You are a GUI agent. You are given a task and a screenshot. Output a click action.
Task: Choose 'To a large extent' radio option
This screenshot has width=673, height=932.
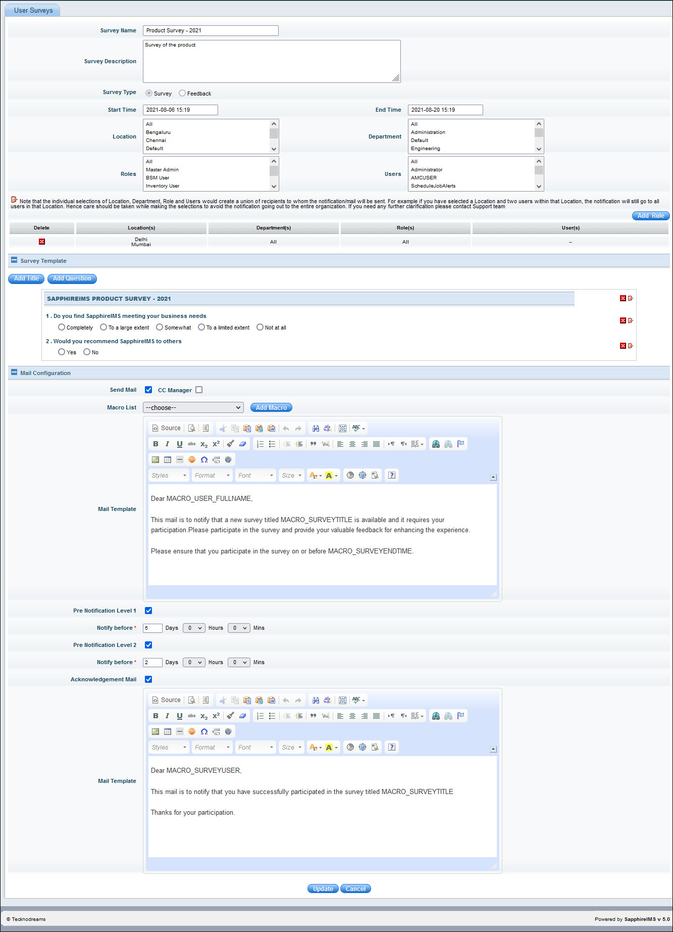coord(103,328)
